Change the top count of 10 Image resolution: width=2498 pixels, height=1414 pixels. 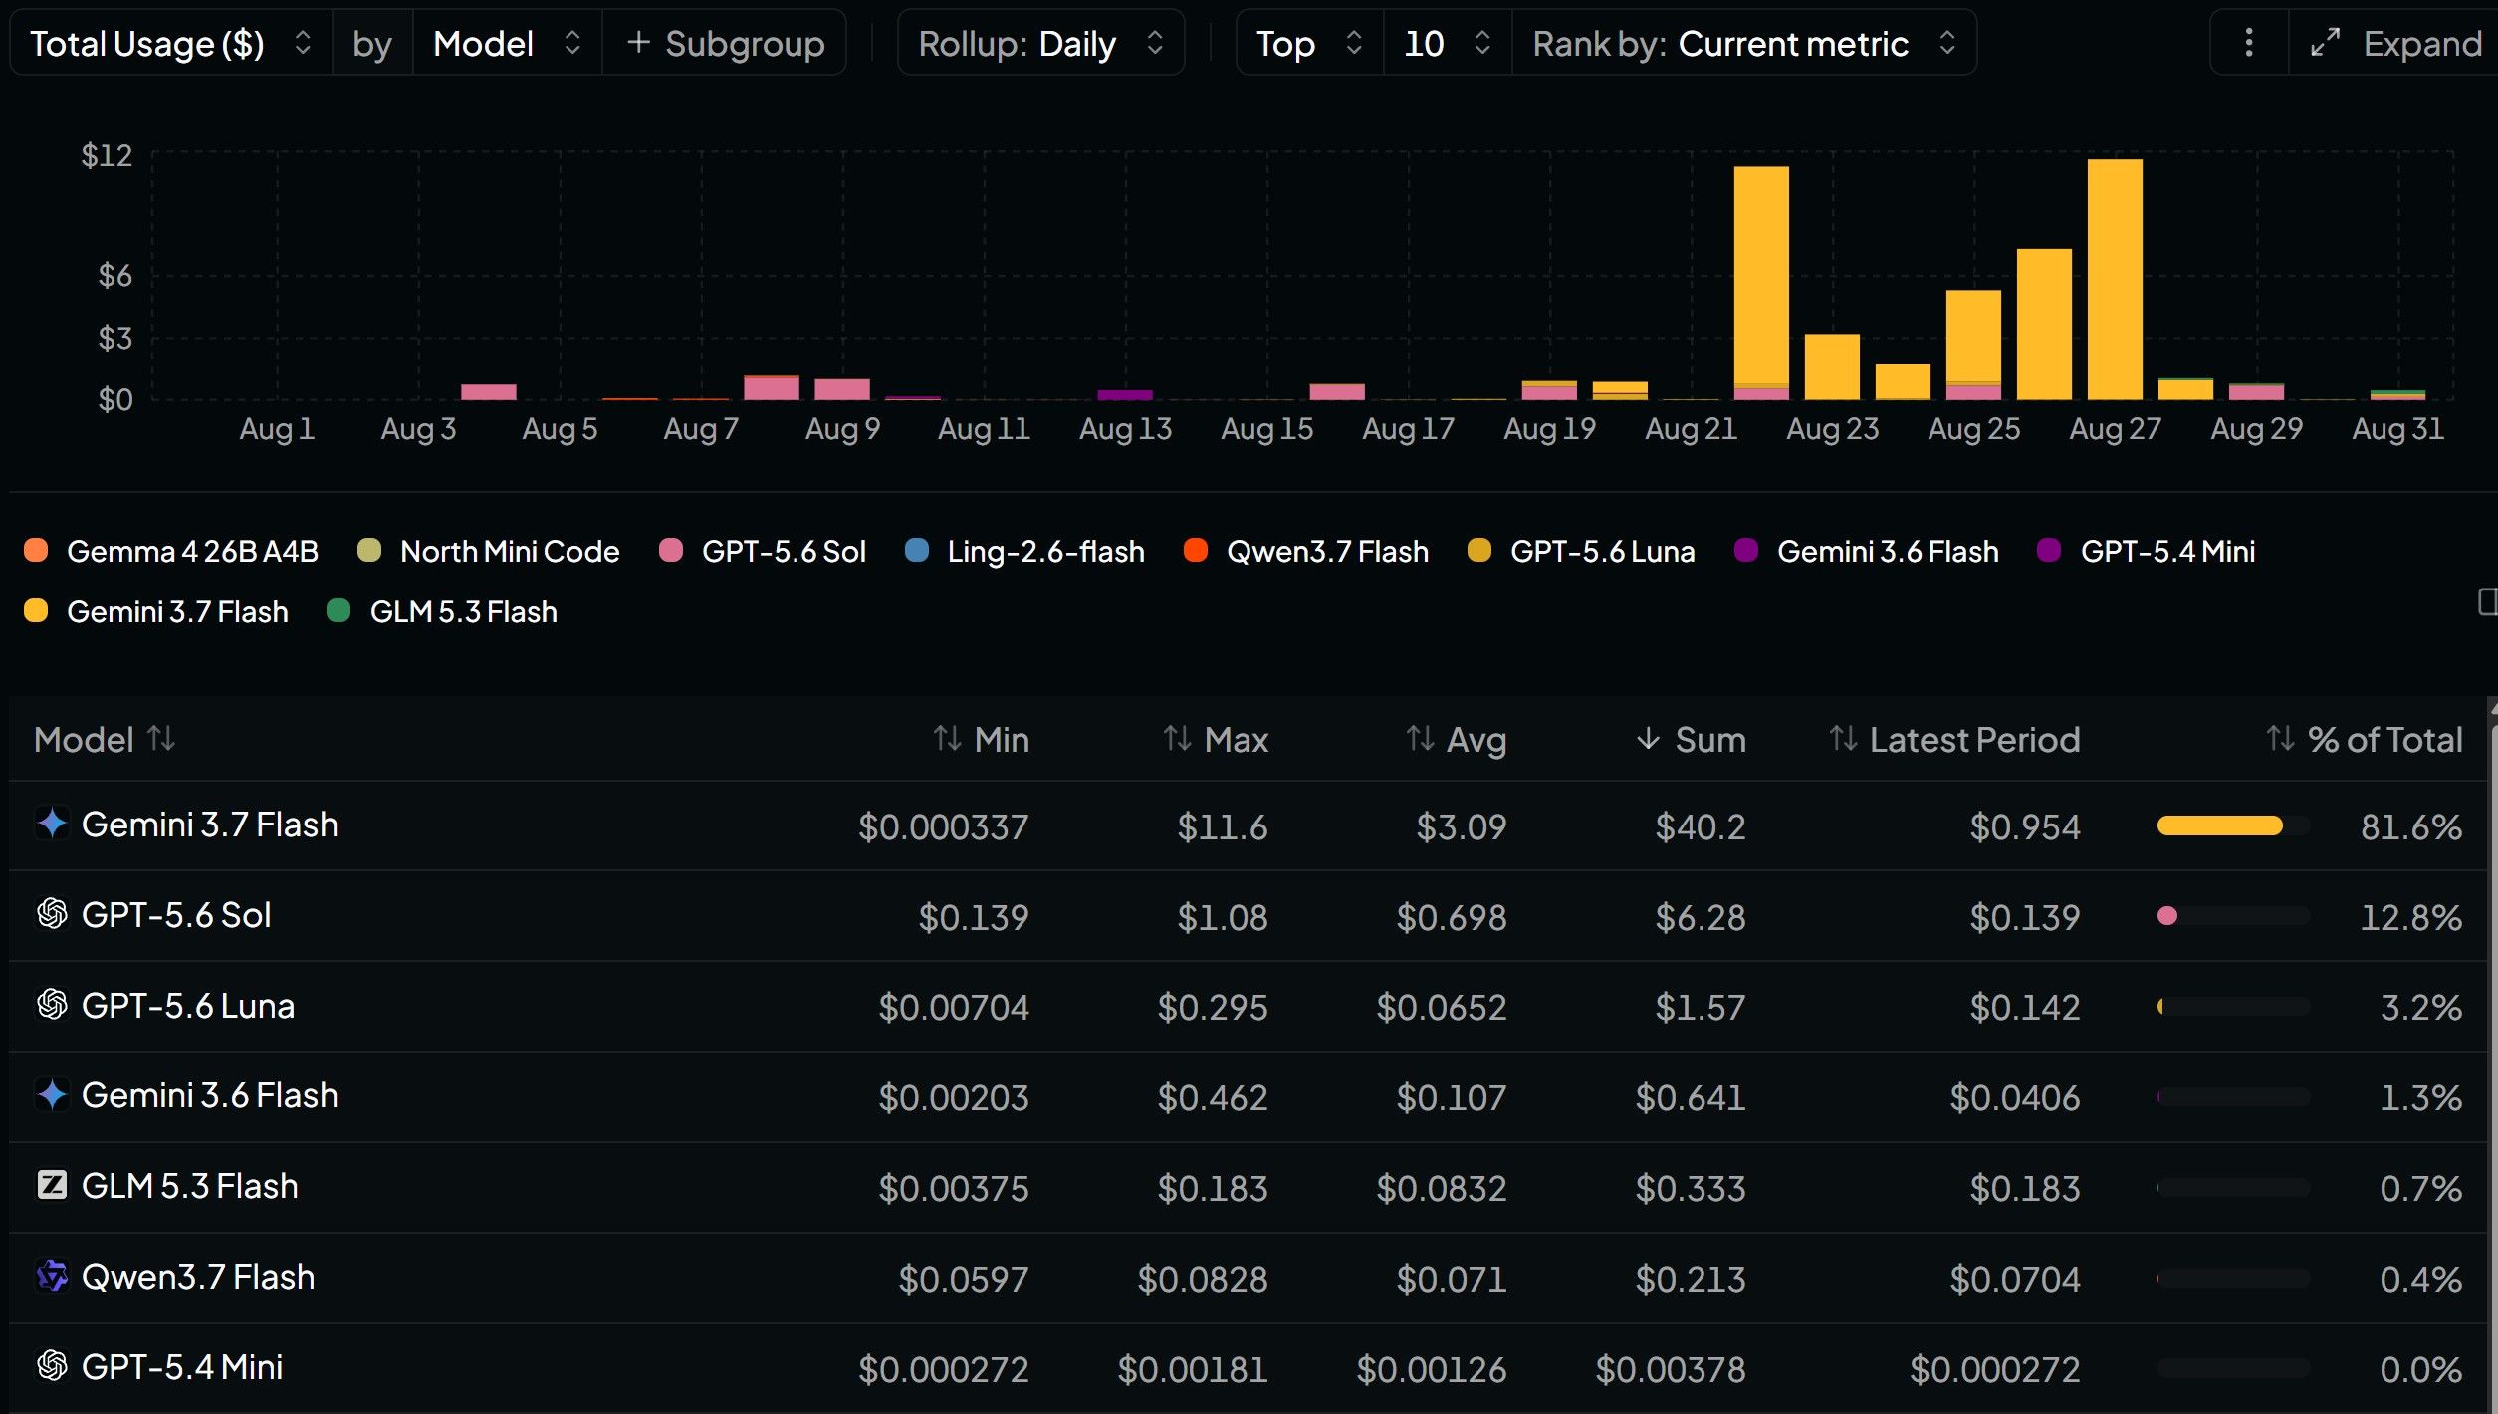point(1448,43)
